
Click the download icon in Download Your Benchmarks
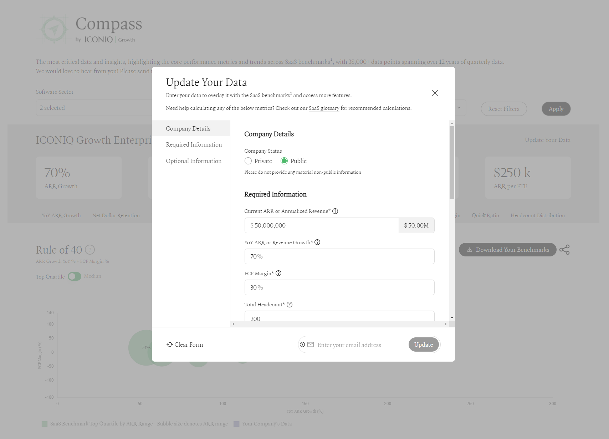coord(470,250)
